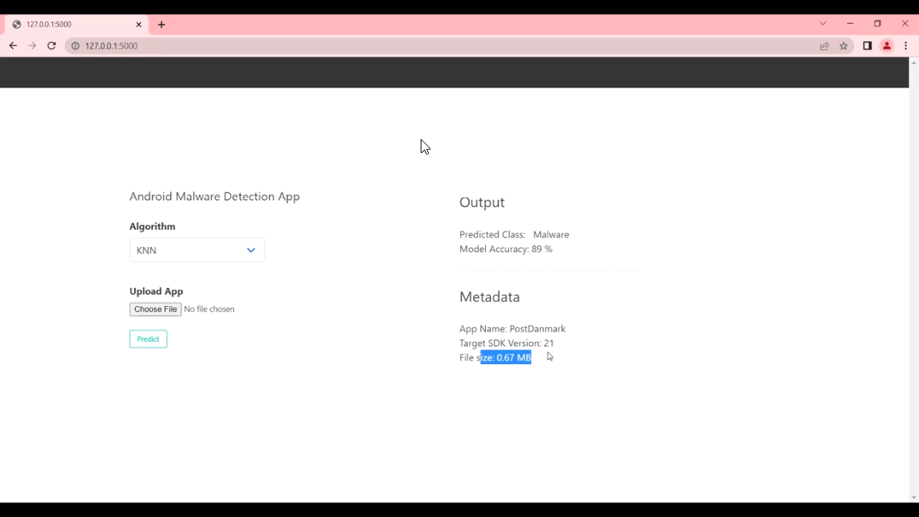Bookmark this page with star icon
919x517 pixels.
coord(844,46)
